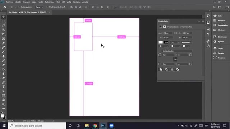This screenshot has width=230, height=129.
Task: Open the Capa dropdown in options bar
Action: coord(39,7)
